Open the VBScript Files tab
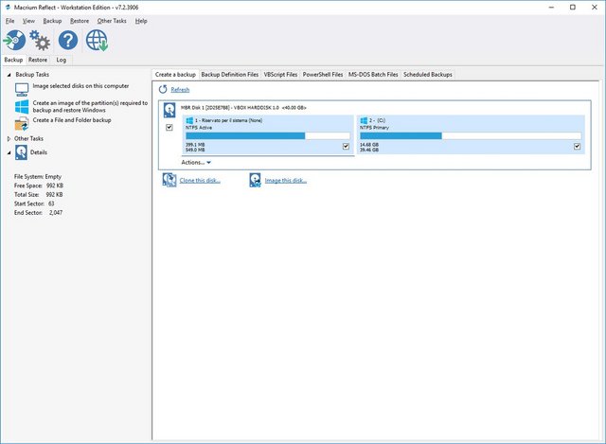 (280, 75)
